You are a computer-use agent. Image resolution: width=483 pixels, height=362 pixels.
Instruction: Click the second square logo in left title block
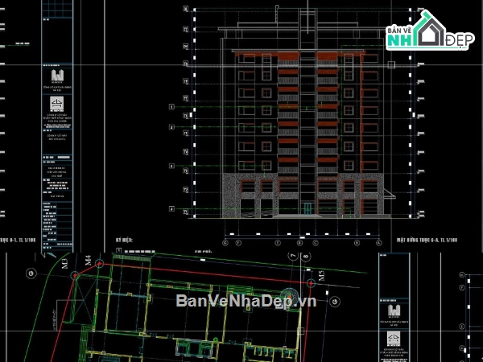pyautogui.click(x=57, y=104)
